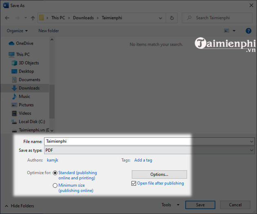
Task: Open the Save as type PDF combo box
Action: (149, 150)
